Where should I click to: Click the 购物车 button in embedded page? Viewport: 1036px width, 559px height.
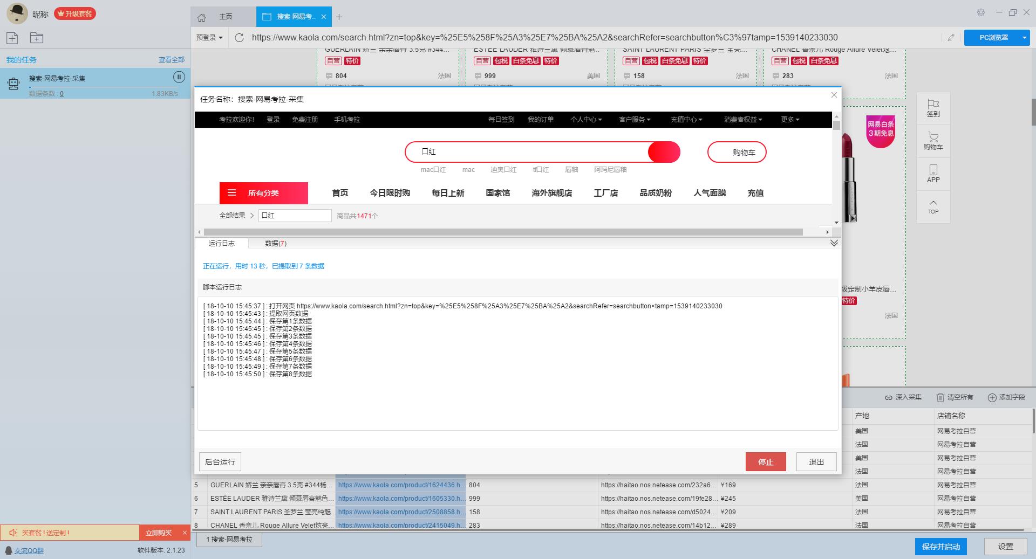737,153
